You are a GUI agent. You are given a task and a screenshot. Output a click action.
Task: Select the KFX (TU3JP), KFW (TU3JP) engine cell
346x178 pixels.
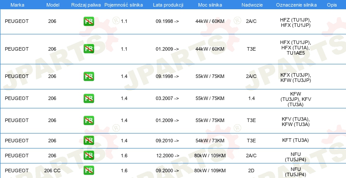[x=296, y=78]
